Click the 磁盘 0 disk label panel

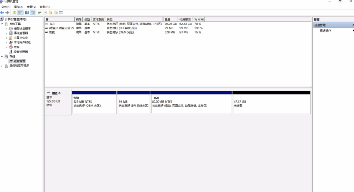(x=58, y=103)
